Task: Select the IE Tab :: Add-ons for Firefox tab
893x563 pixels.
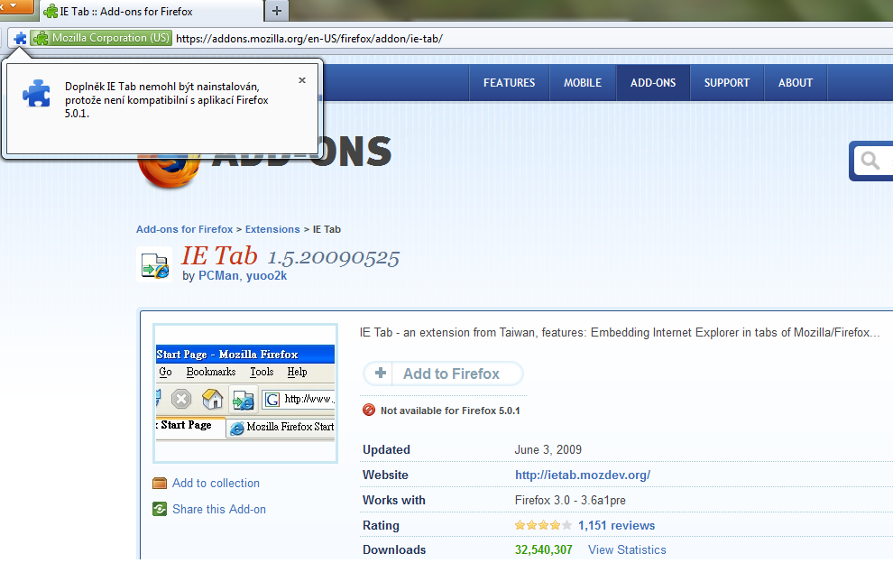Action: click(x=151, y=12)
